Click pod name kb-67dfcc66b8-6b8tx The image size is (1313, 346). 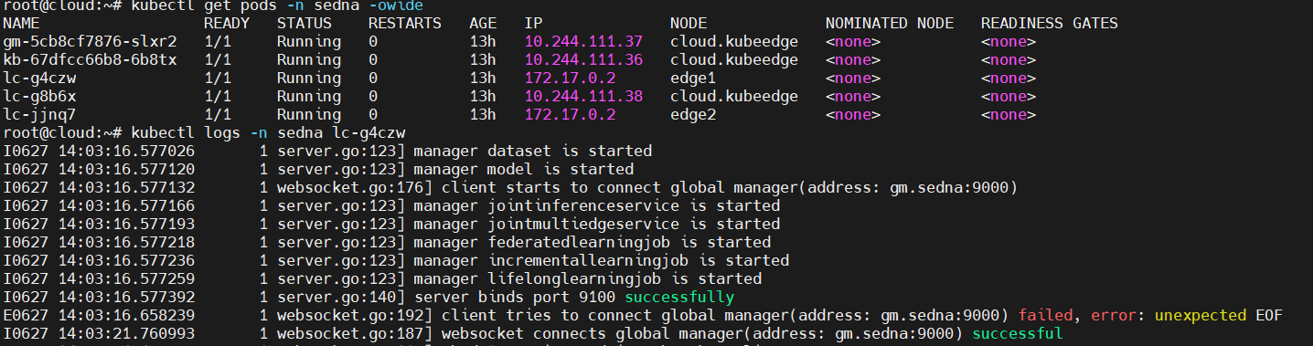click(x=90, y=60)
